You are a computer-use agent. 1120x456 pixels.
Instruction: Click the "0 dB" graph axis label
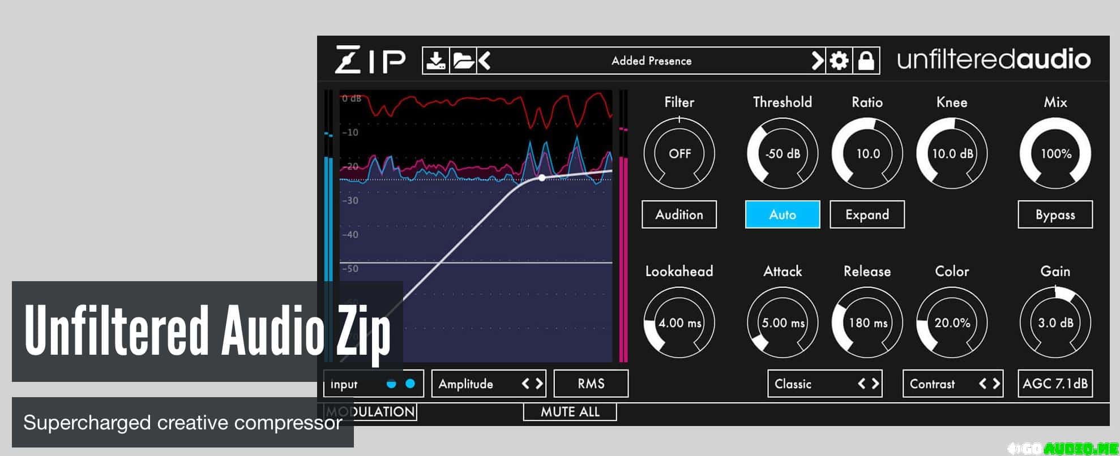point(352,98)
